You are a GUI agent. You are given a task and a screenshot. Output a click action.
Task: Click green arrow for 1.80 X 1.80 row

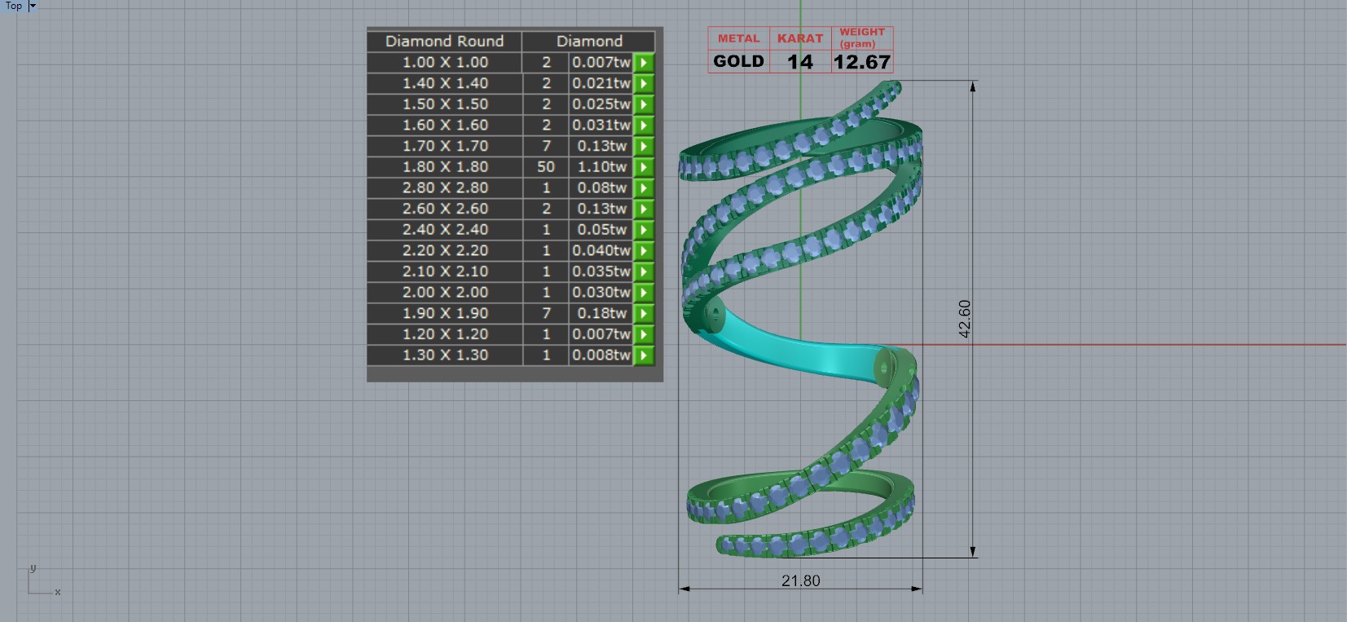tap(644, 167)
